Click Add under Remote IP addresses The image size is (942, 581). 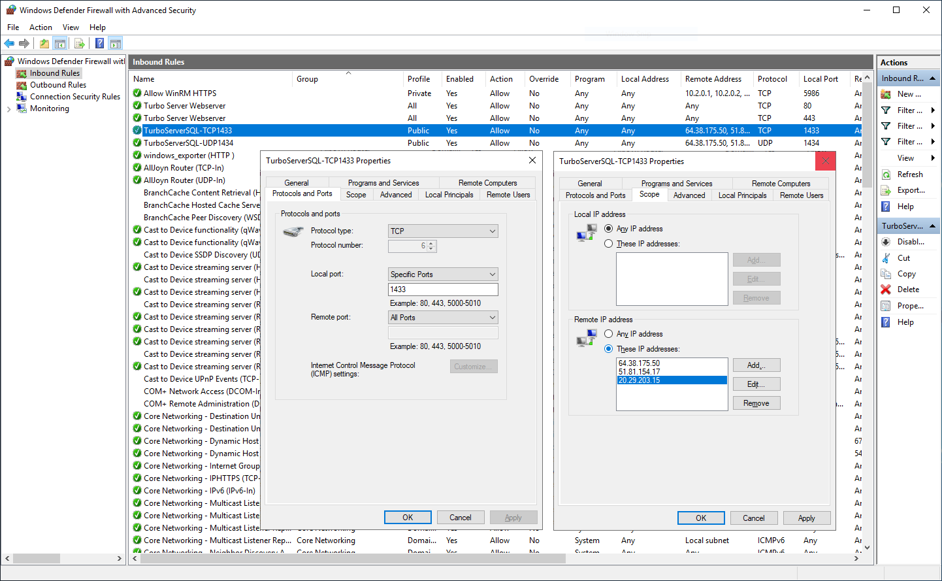pos(756,365)
